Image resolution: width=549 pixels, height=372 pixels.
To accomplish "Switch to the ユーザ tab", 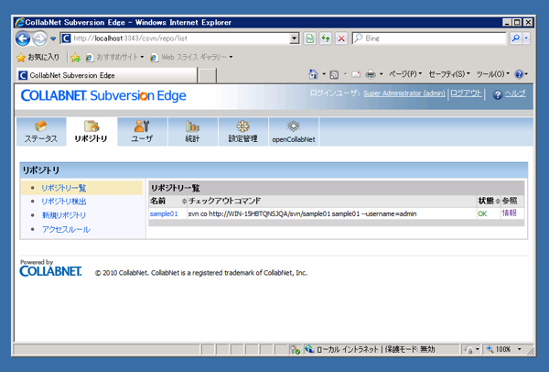I will pos(142,131).
